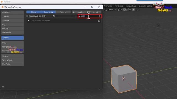Click the search magnifier icon in the add-on filter
This screenshot has width=177, height=99.
[79, 16]
